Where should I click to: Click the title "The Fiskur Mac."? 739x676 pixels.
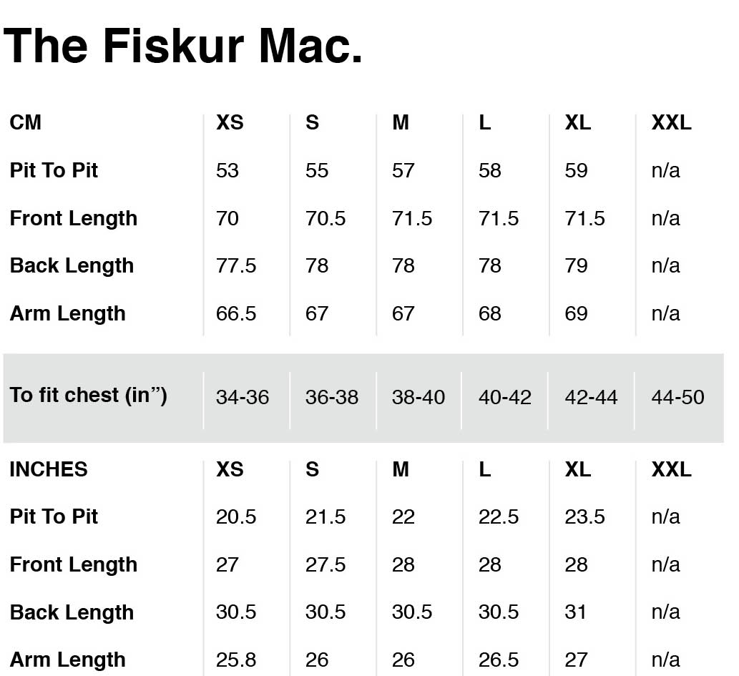coord(183,46)
